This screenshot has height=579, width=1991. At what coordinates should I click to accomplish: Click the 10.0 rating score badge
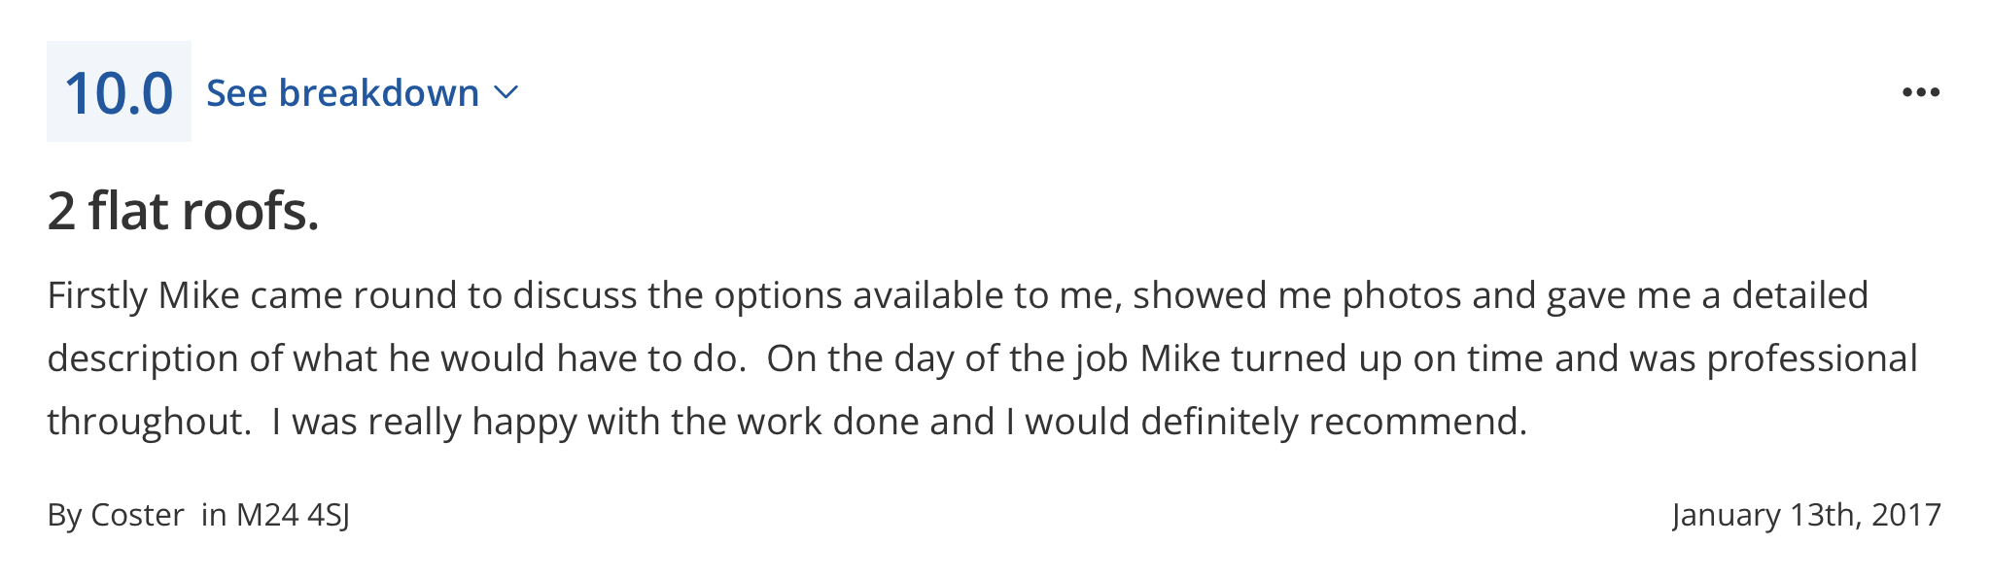119,91
